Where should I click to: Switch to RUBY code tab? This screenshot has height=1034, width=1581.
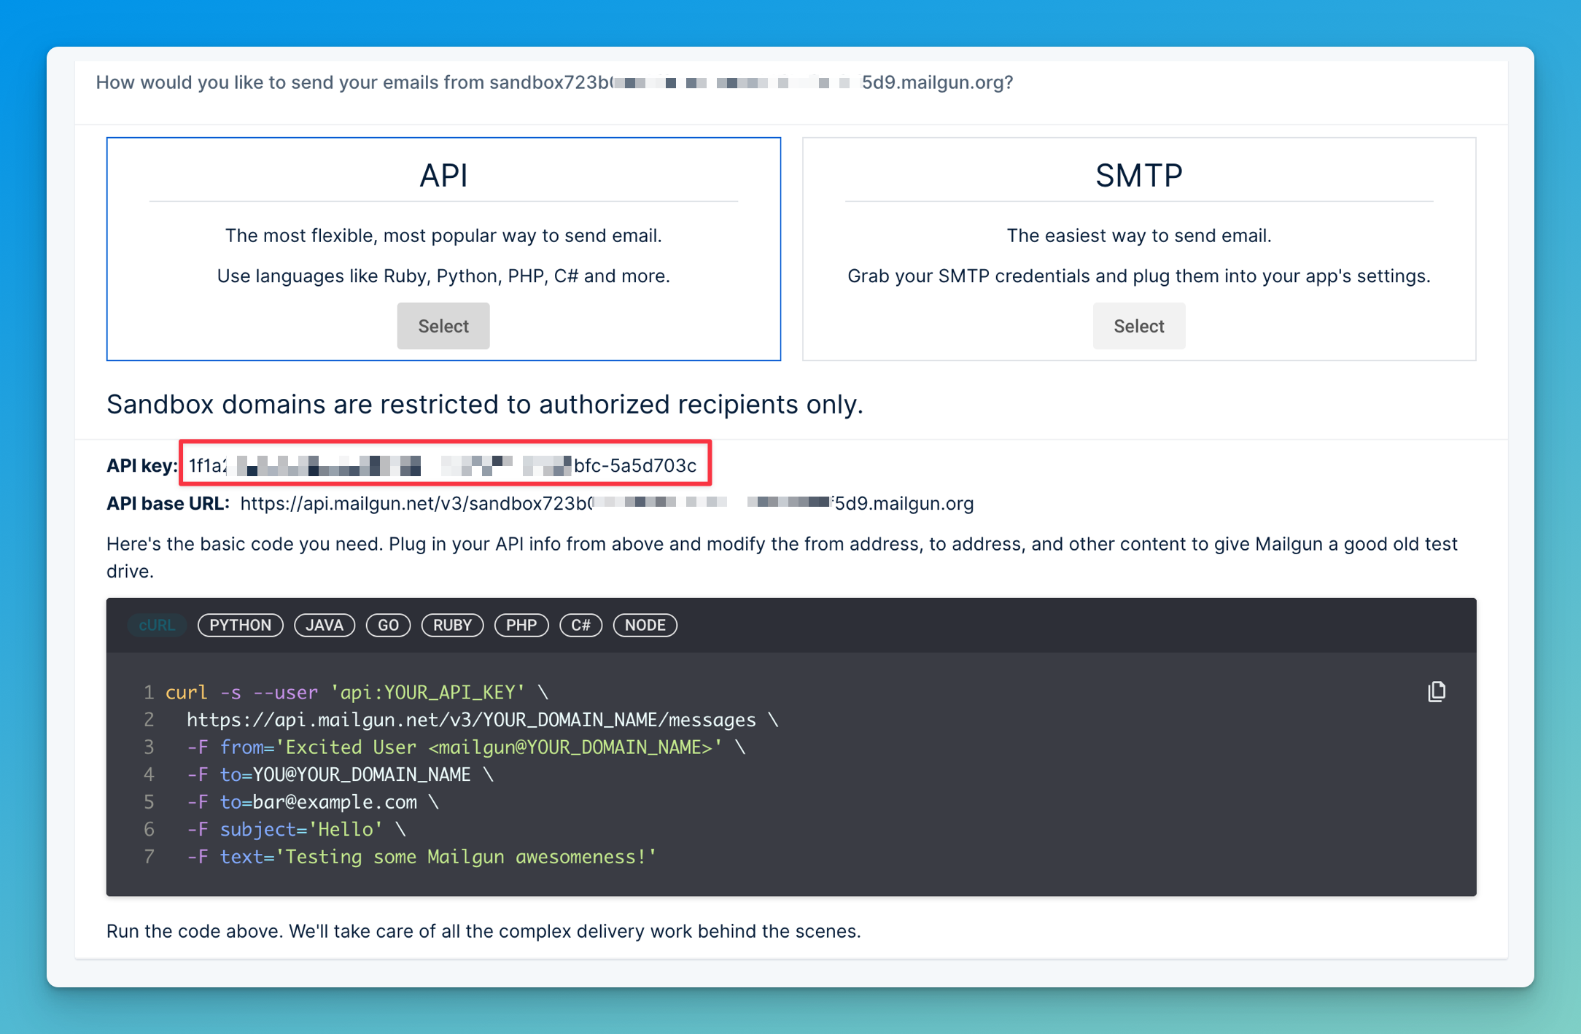pyautogui.click(x=451, y=624)
